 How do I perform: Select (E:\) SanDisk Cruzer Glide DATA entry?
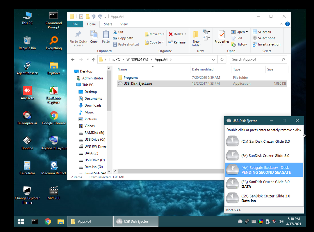click(264, 184)
